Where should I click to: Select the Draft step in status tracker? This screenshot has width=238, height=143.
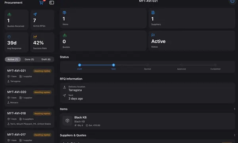click(x=80, y=65)
